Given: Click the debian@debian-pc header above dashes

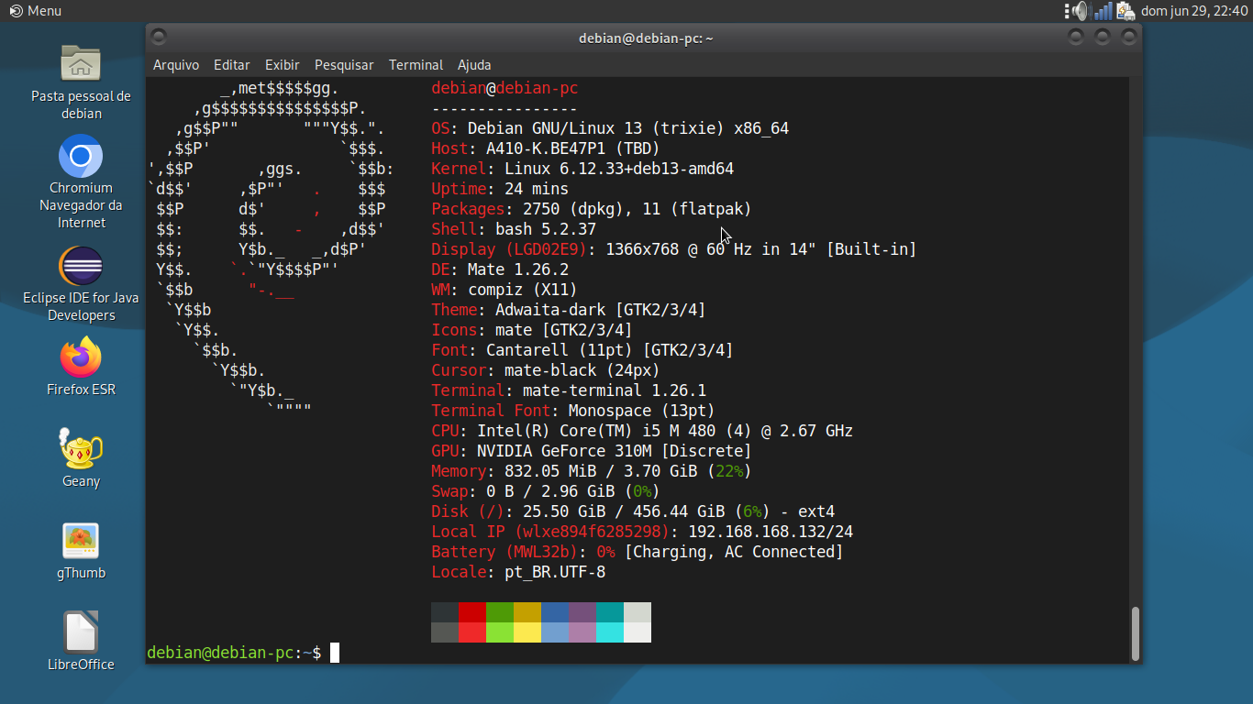Looking at the screenshot, I should click(x=505, y=88).
